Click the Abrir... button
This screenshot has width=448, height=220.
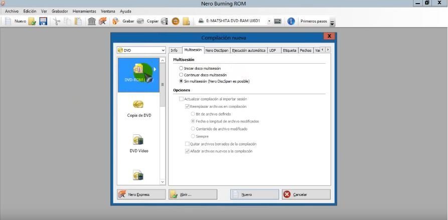(193, 194)
